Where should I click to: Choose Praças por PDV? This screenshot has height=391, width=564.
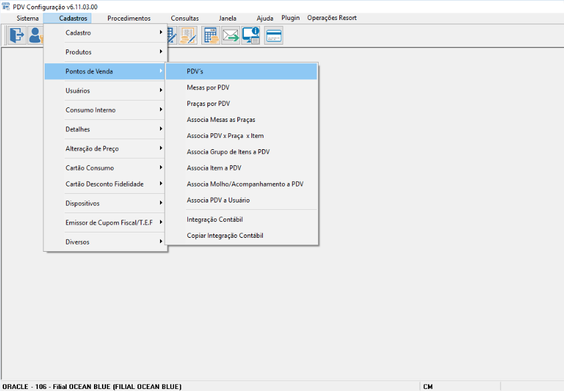[241, 104]
